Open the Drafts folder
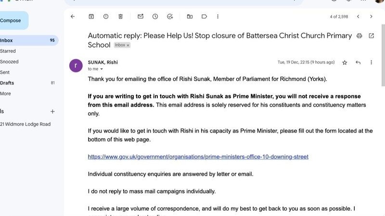 (x=7, y=83)
